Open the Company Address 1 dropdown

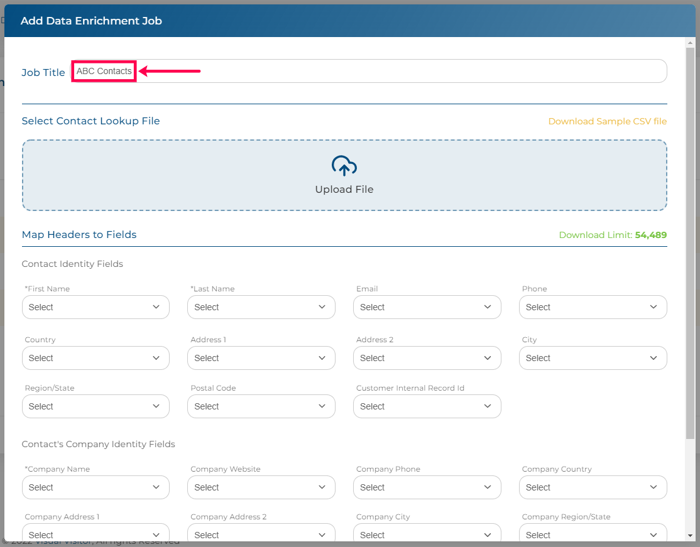pyautogui.click(x=96, y=533)
